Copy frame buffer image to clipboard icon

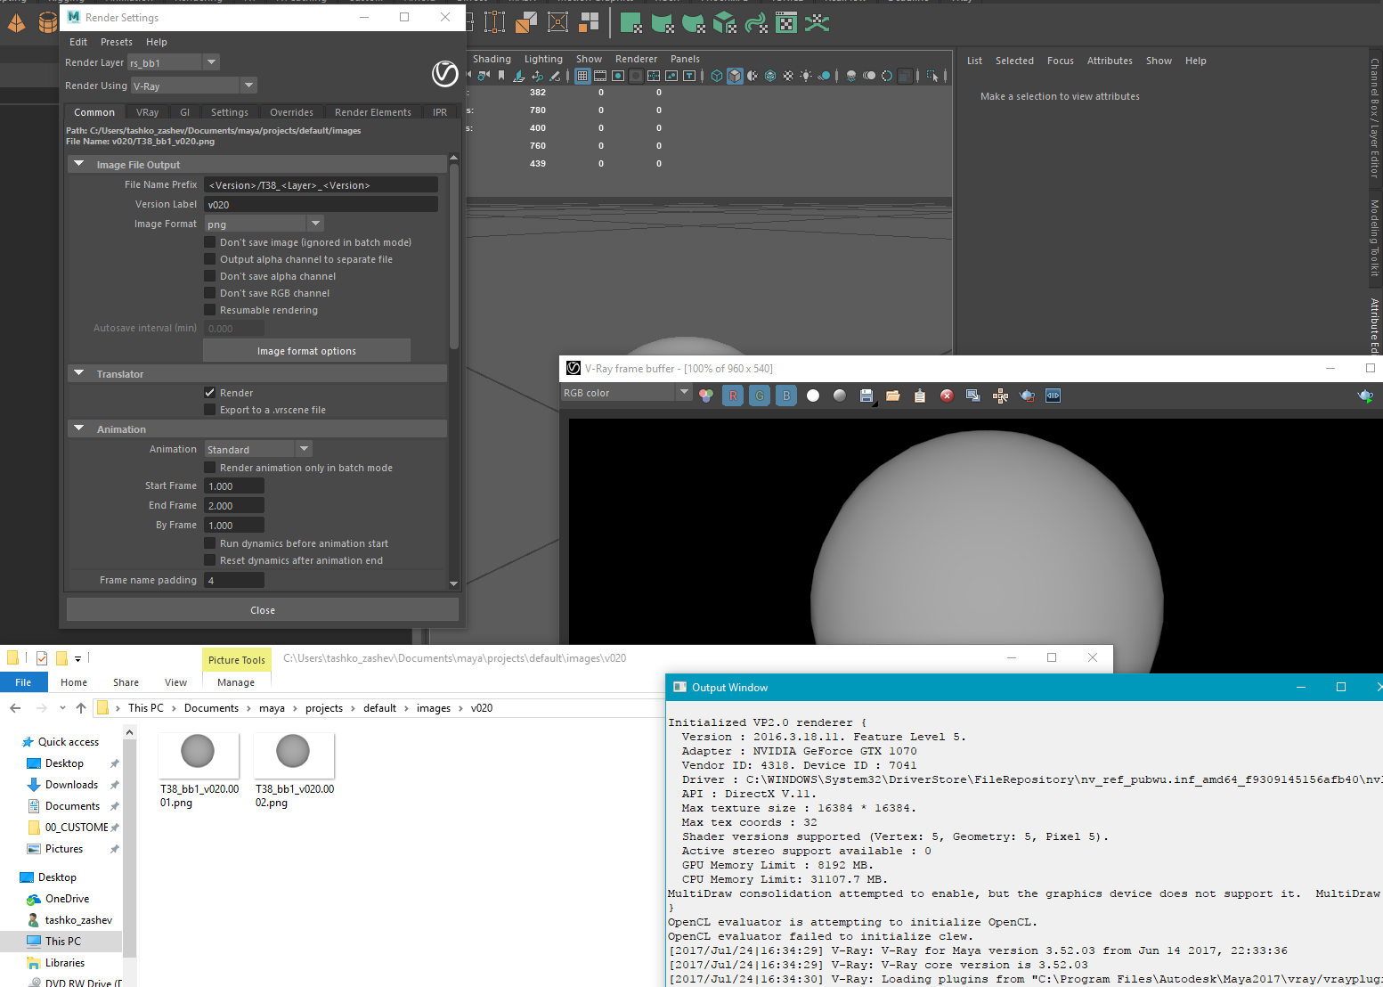coord(920,396)
